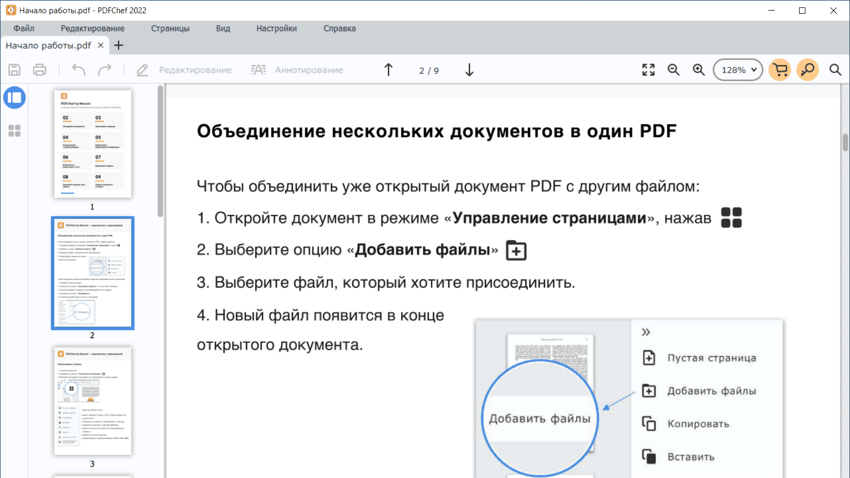Click the fit-to-screen icon
Viewport: 850px width, 478px height.
(x=648, y=69)
